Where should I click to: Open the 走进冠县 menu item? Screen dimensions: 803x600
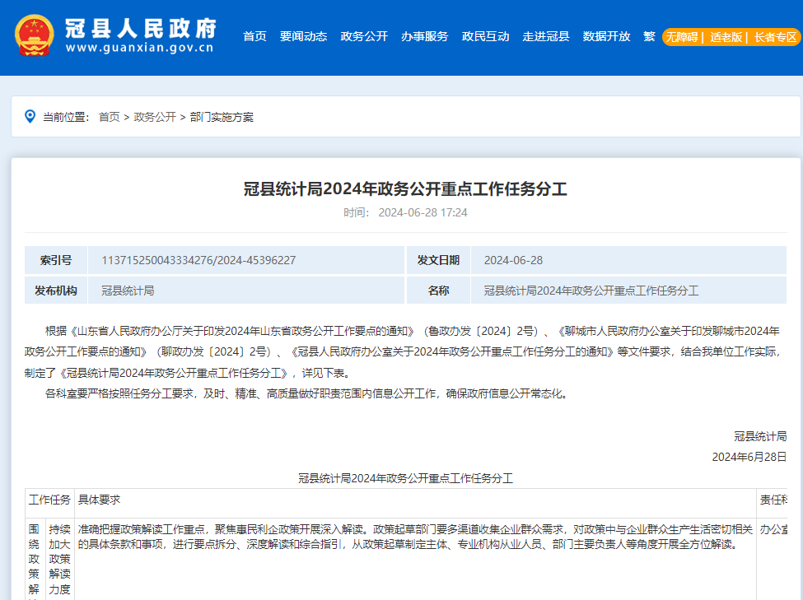(x=546, y=36)
